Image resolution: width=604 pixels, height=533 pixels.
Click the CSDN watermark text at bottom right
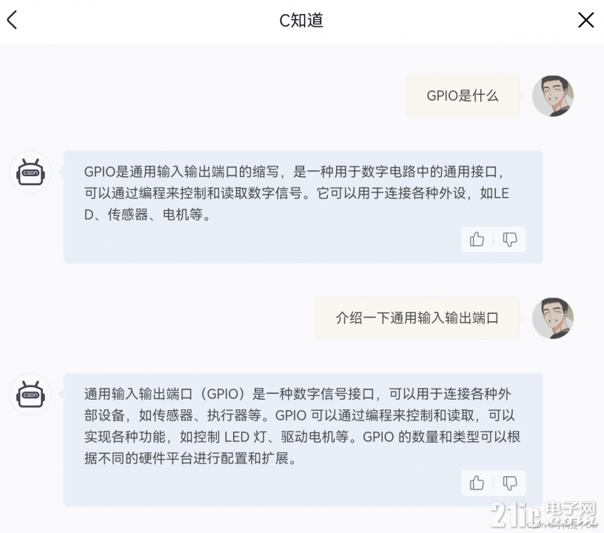click(x=562, y=525)
